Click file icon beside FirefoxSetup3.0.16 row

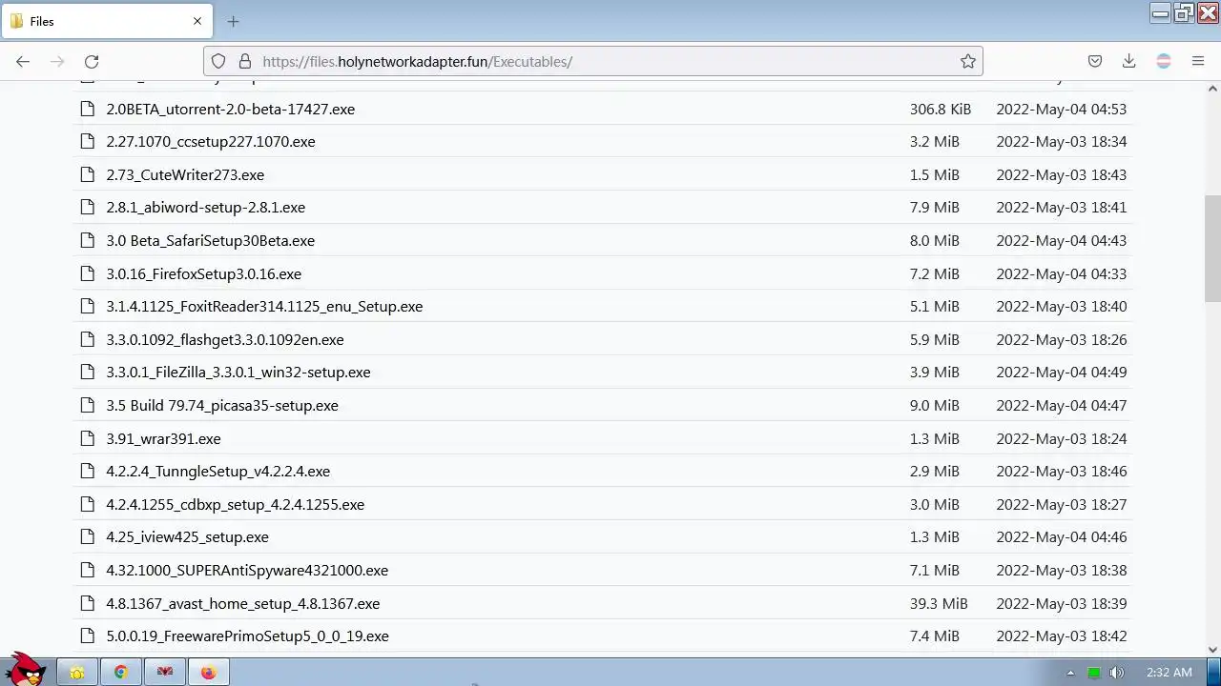[x=88, y=273]
